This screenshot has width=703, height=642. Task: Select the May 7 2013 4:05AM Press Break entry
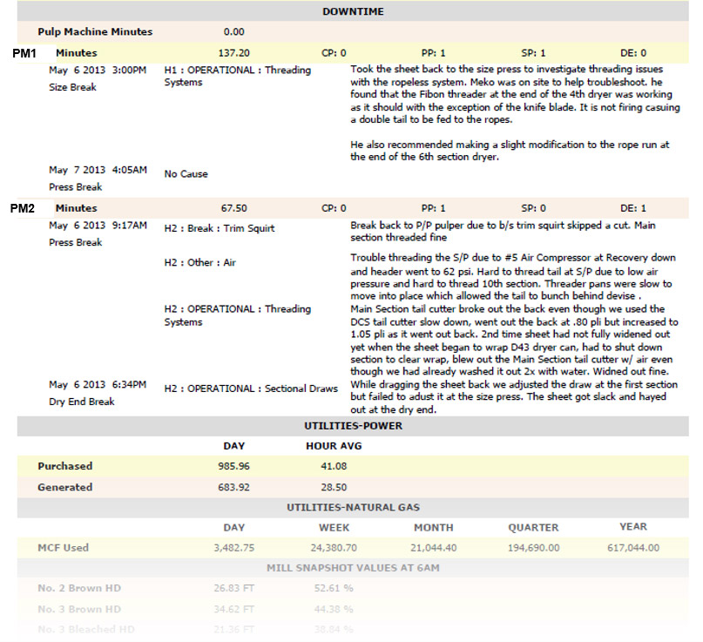[98, 179]
